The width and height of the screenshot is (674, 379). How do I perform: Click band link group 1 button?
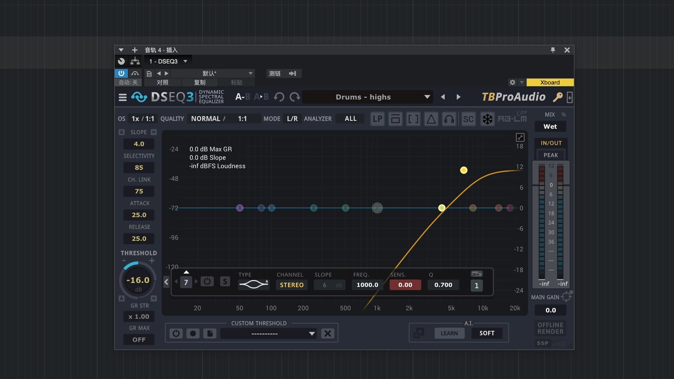tap(476, 286)
